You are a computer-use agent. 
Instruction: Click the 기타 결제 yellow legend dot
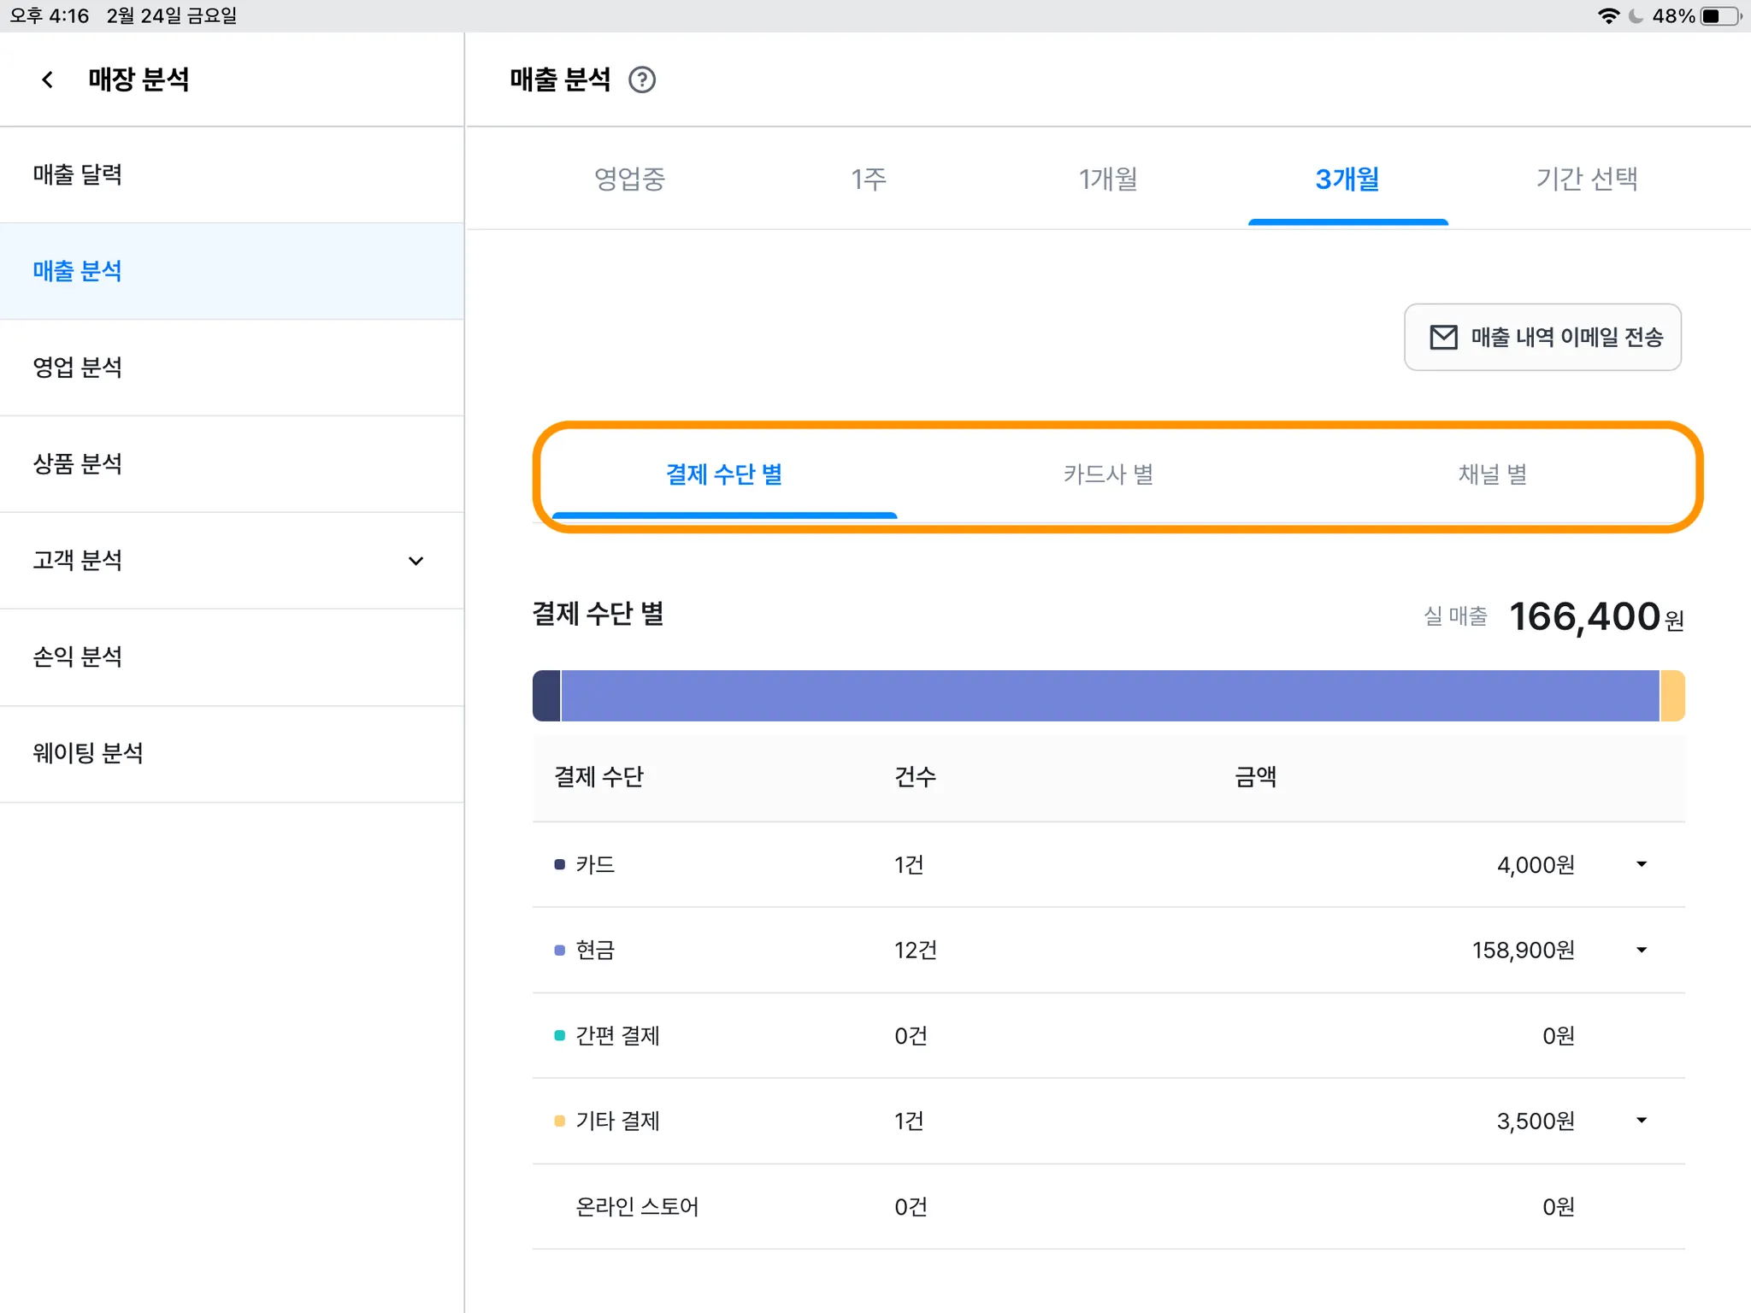[560, 1121]
